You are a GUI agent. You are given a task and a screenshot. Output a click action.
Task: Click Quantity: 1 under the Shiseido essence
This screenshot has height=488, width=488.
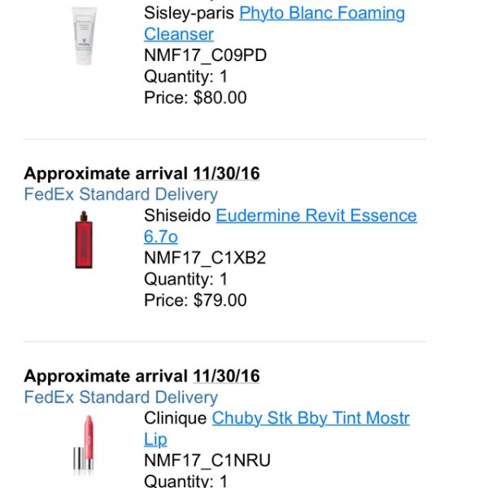click(x=185, y=279)
